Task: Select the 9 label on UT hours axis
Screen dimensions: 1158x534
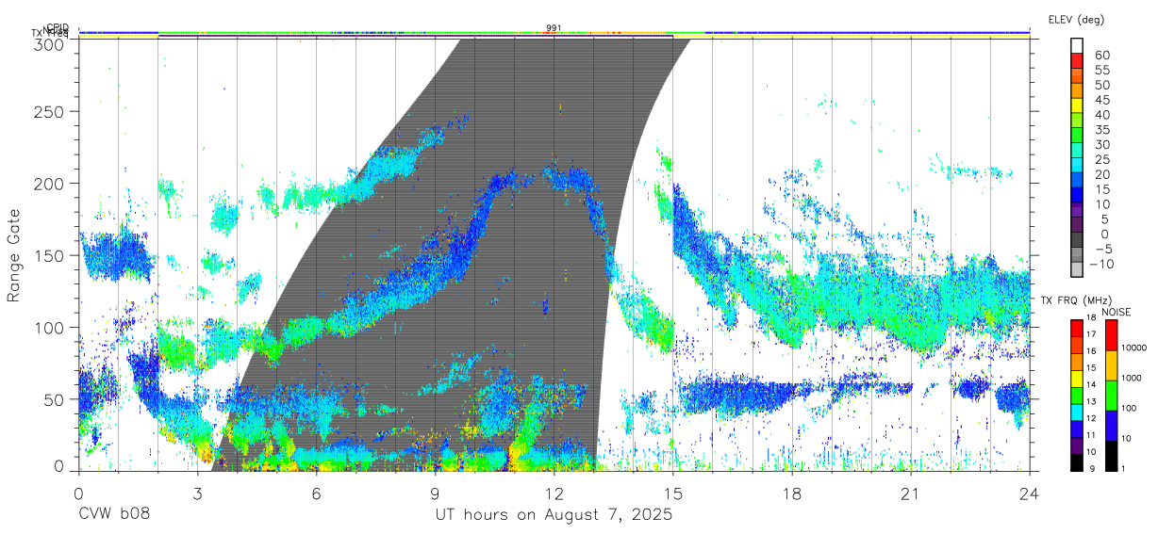Action: tap(435, 494)
